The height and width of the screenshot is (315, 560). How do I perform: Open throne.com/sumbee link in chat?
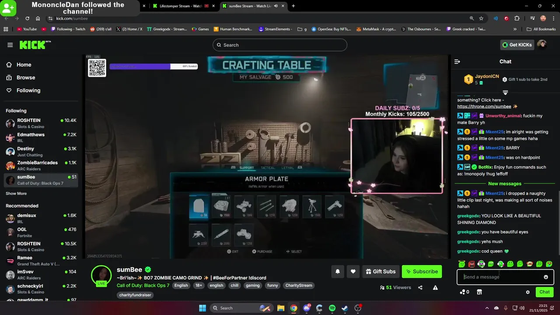(484, 106)
